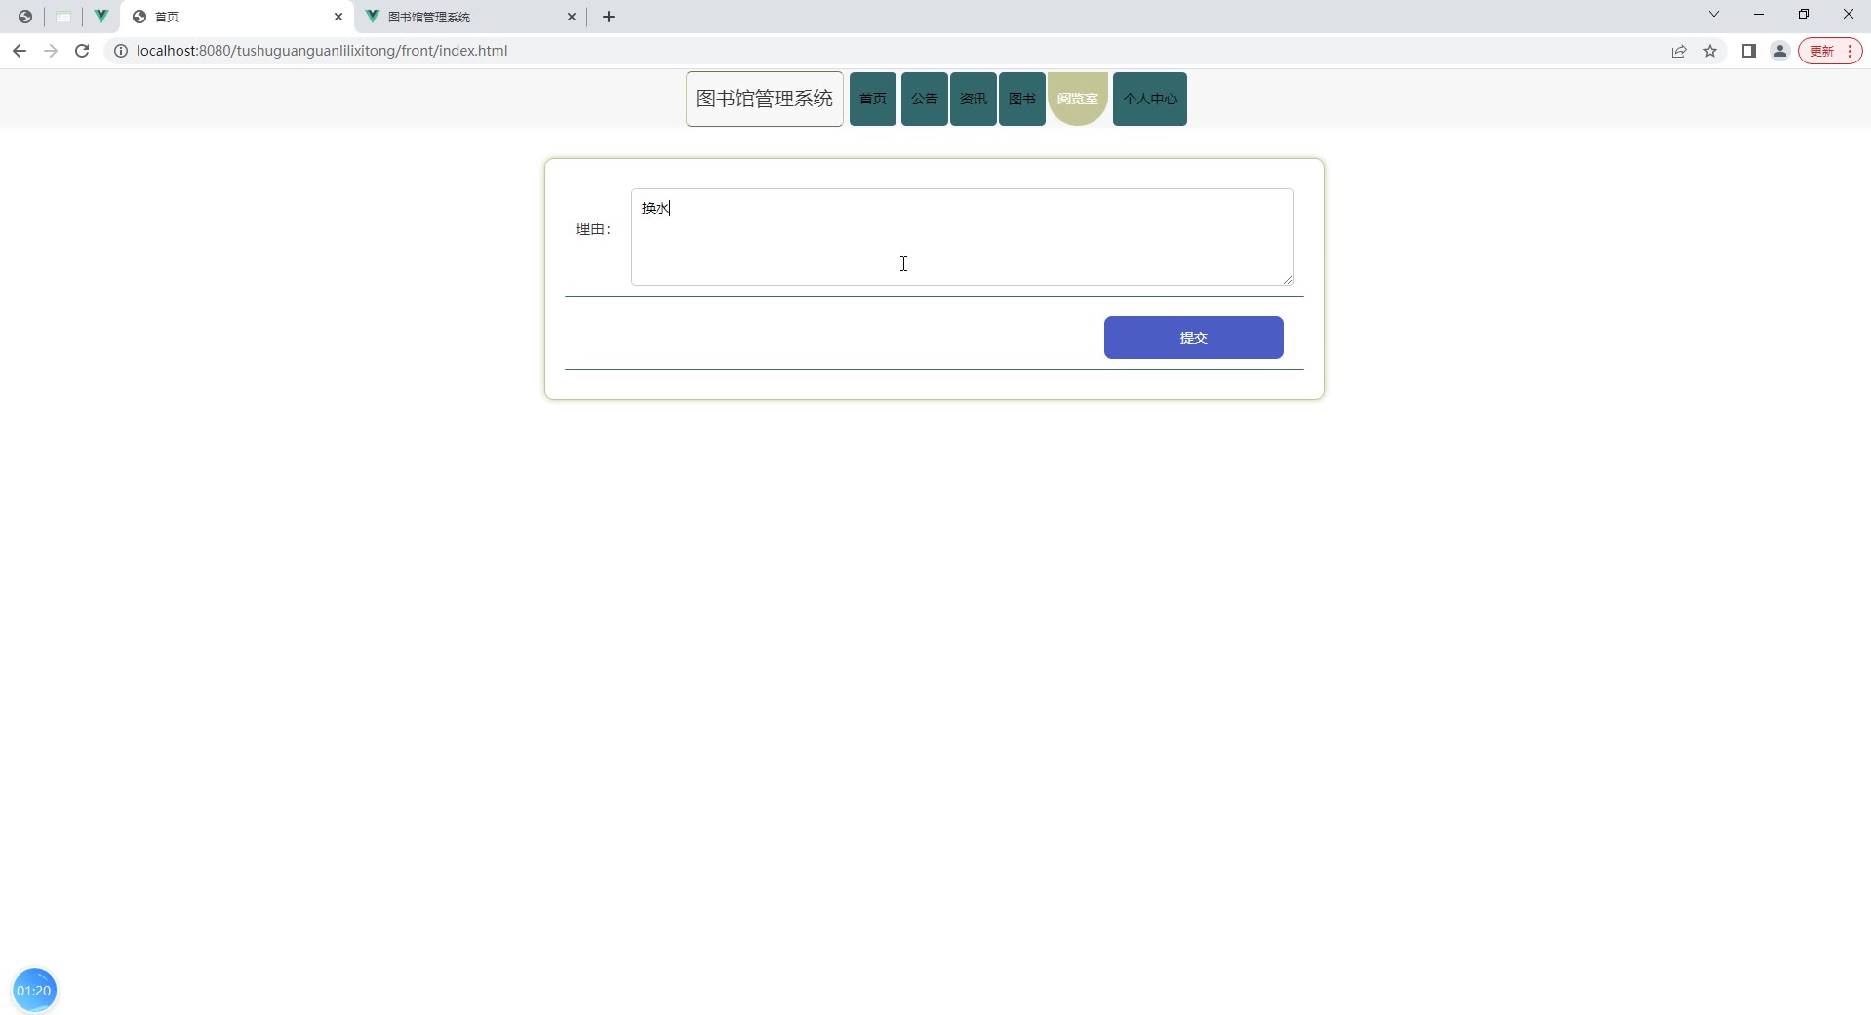Open the pinned Vue tab
1871x1015 pixels.
tap(101, 17)
